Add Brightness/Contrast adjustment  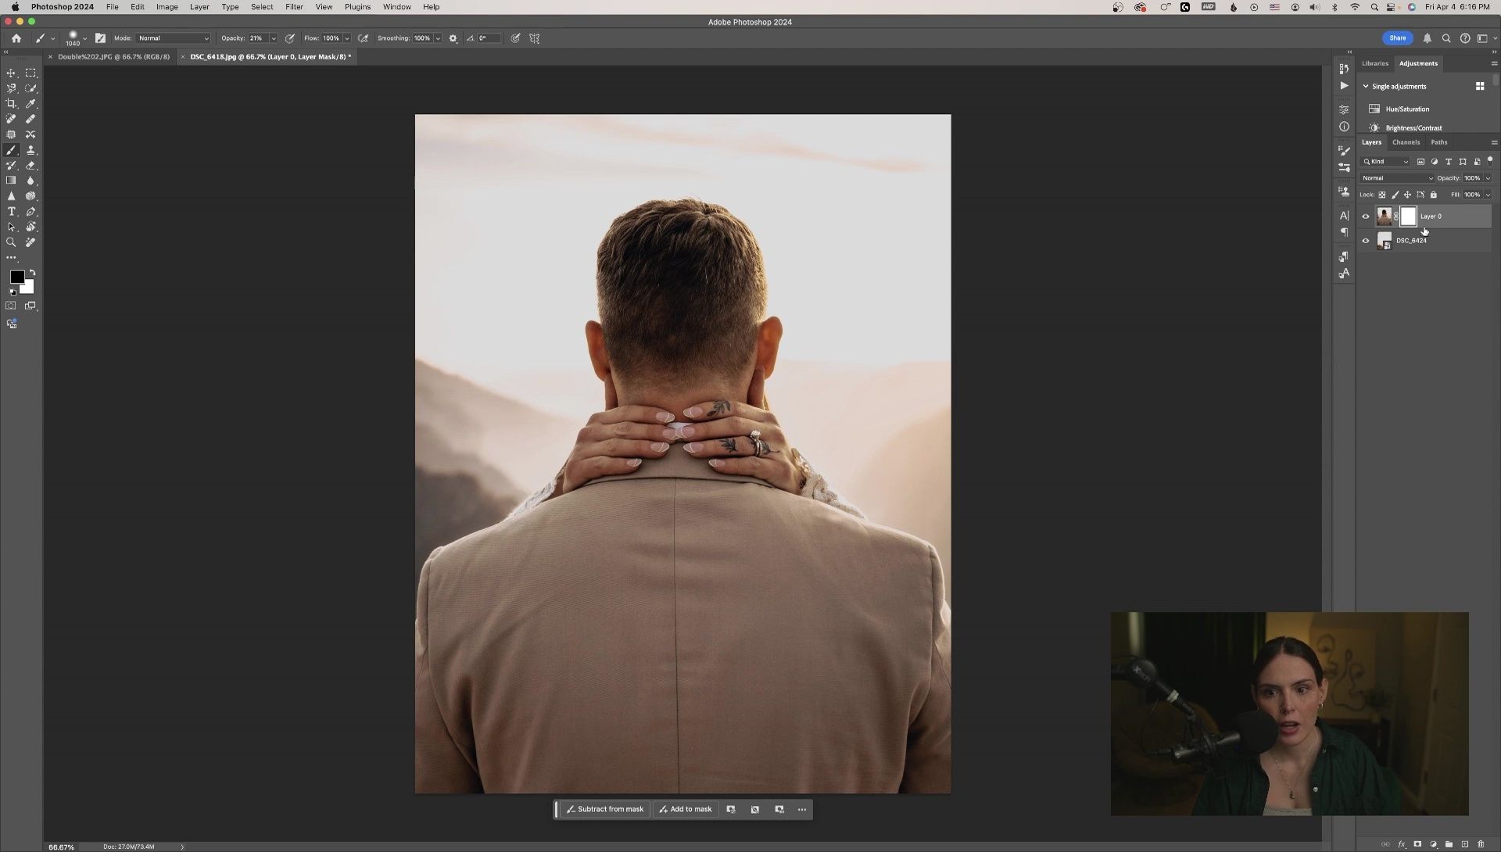click(1413, 128)
